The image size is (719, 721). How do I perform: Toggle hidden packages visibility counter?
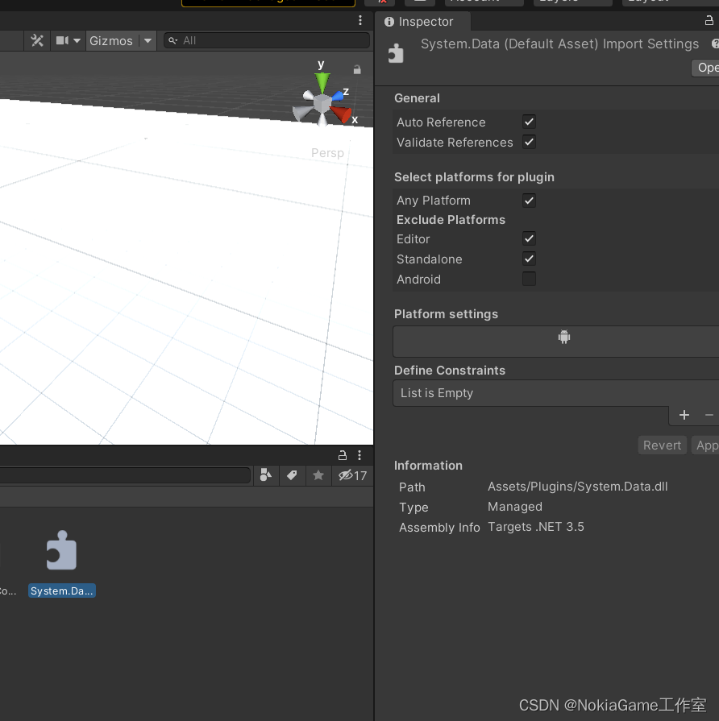pos(353,475)
